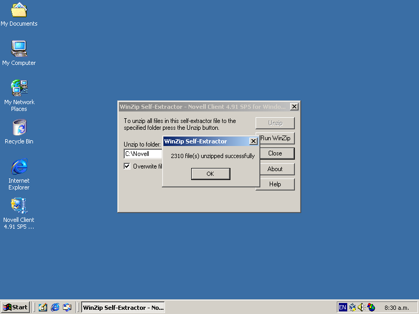
Task: Close the small WinZip Self-Extractor message box
Action: click(x=253, y=141)
